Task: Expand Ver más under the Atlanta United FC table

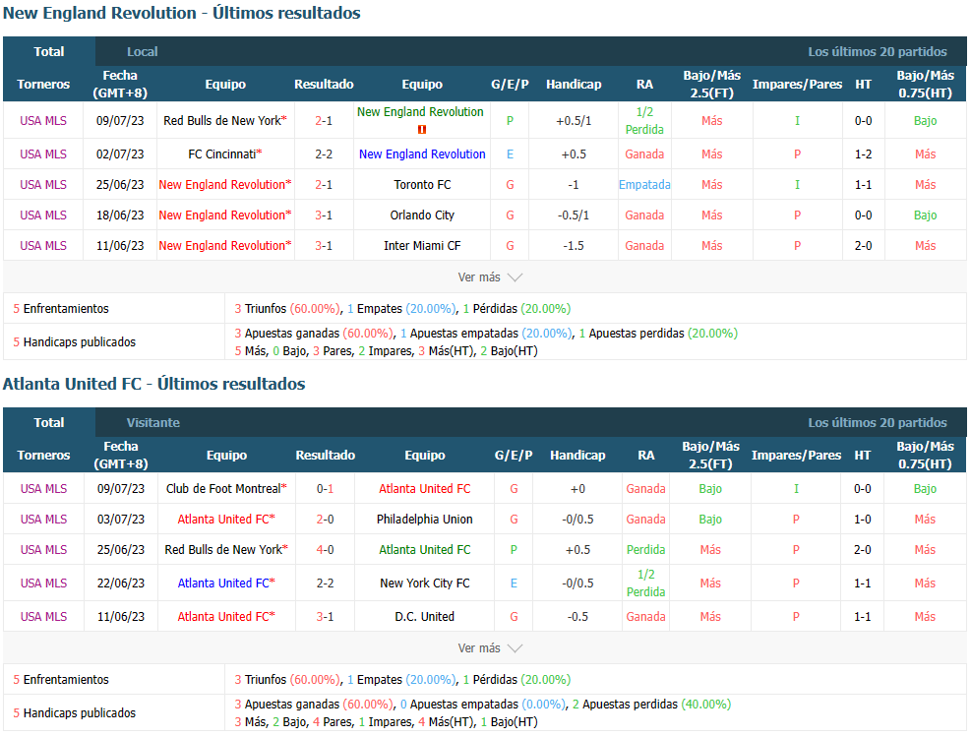Action: coord(490,648)
